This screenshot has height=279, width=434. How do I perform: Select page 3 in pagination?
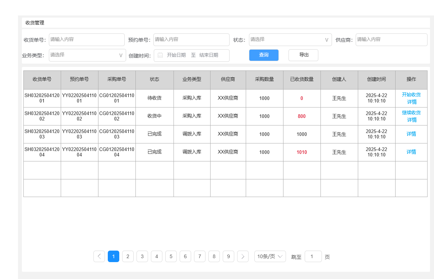point(142,256)
